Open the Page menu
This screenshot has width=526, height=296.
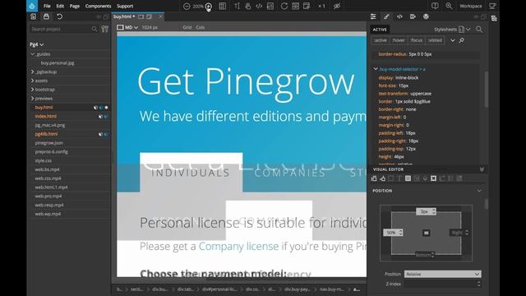75,6
